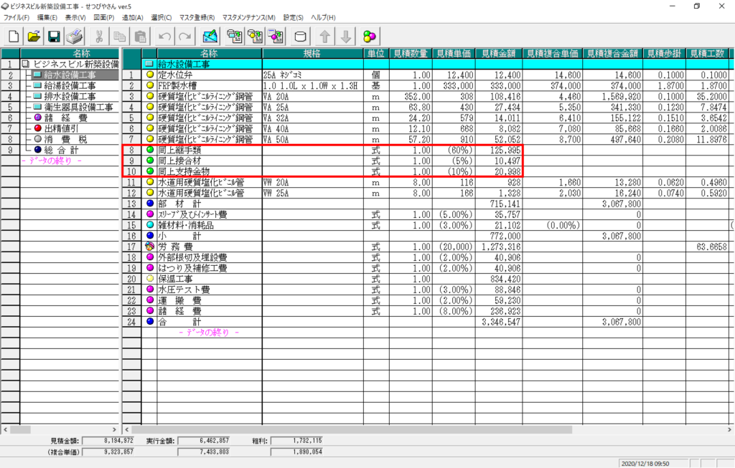Click the add master icon with magenta circle
This screenshot has height=468, width=735.
276,37
